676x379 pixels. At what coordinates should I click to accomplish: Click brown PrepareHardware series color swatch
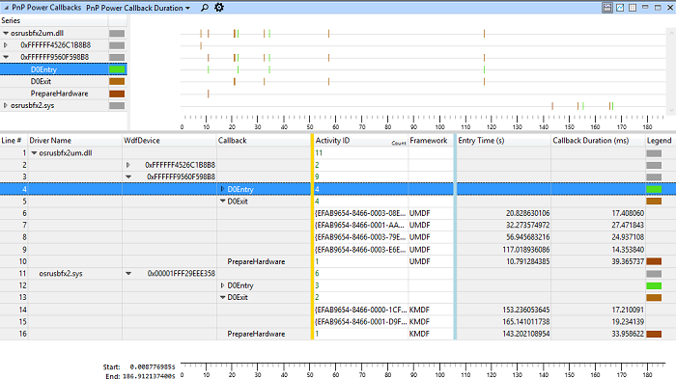[x=117, y=94]
